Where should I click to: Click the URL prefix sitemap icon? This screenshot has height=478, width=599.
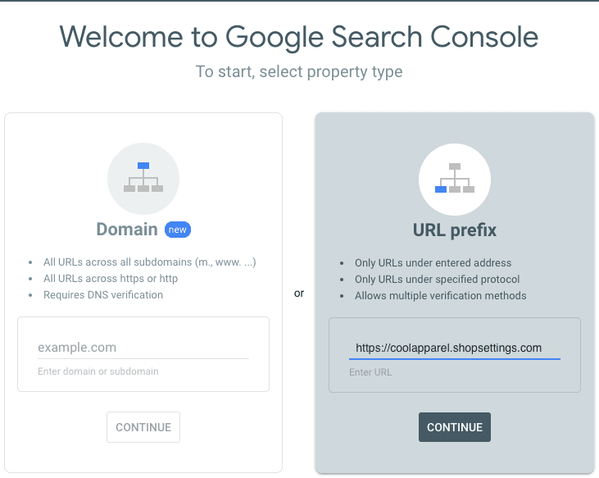tap(455, 178)
